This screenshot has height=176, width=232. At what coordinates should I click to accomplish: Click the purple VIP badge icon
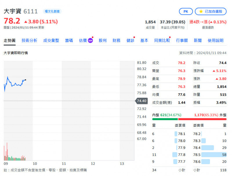(x=90, y=40)
